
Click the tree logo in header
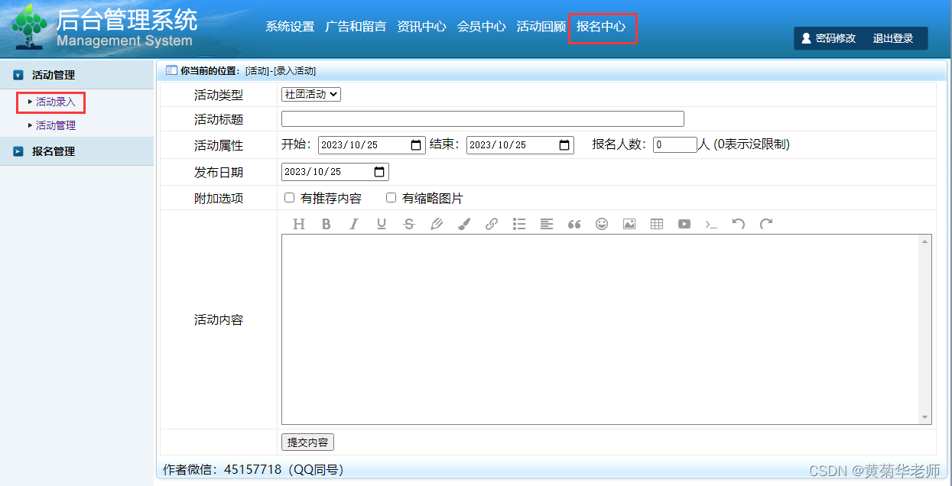(x=30, y=27)
